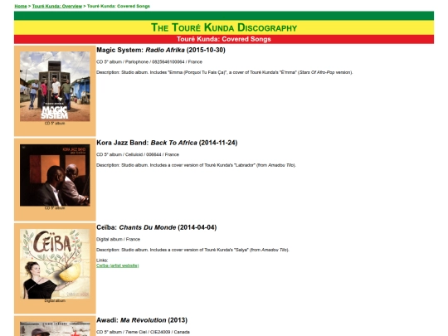The image size is (448, 336).
Task: Select the Awadi: Ma Révolution heading
Action: point(142,320)
